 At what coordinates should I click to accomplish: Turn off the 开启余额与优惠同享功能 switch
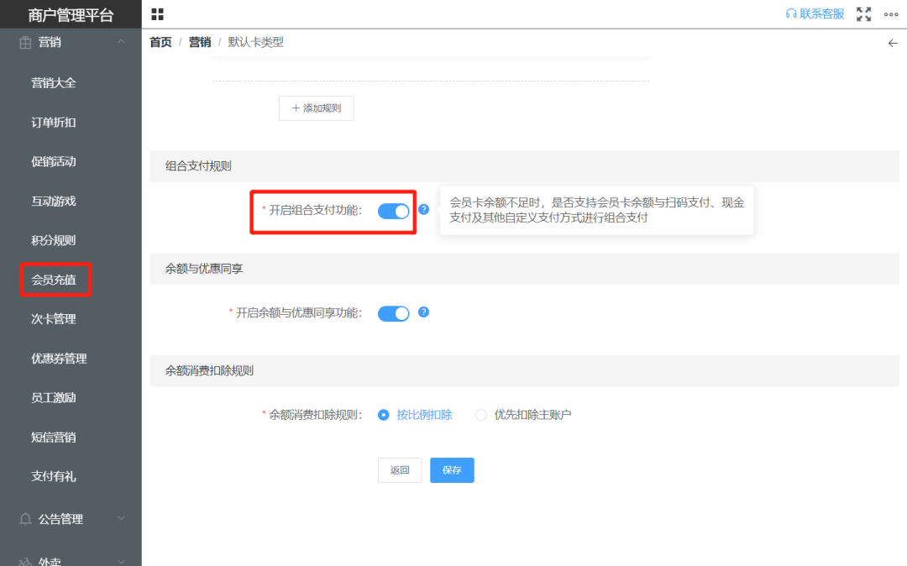(393, 313)
